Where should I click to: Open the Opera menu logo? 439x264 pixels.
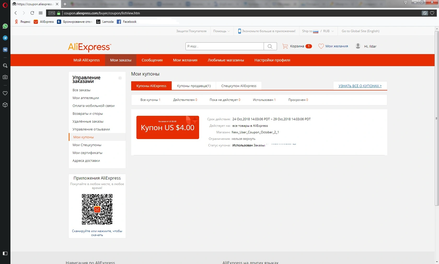pyautogui.click(x=5, y=5)
